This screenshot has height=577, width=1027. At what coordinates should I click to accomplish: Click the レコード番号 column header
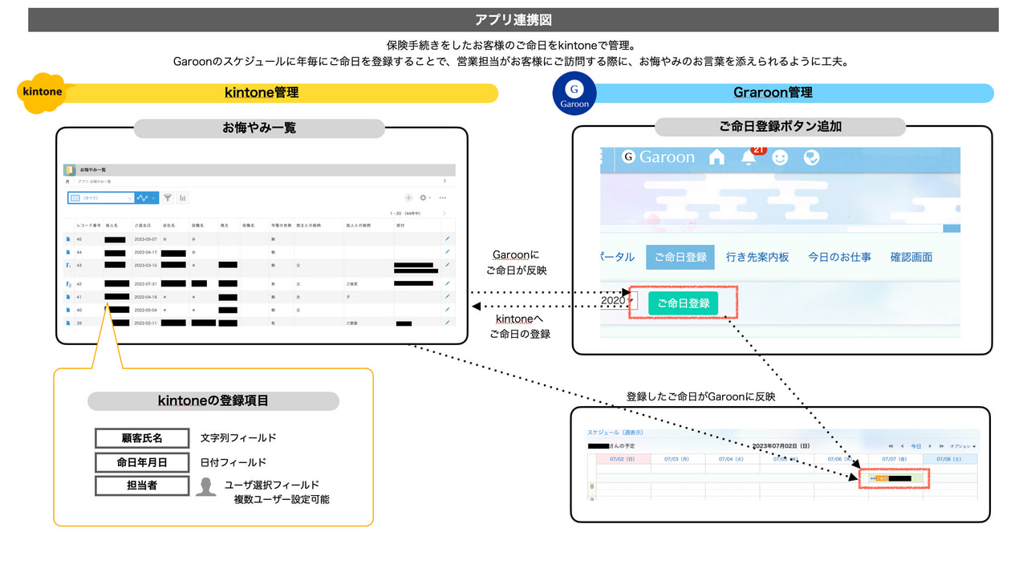[x=88, y=226]
